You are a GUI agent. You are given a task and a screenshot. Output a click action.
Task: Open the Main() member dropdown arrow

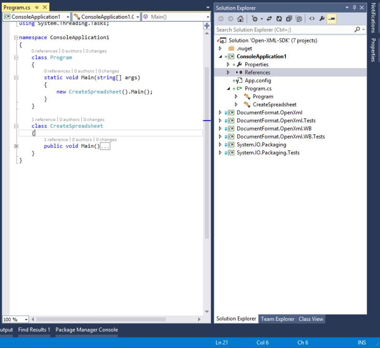[x=208, y=17]
